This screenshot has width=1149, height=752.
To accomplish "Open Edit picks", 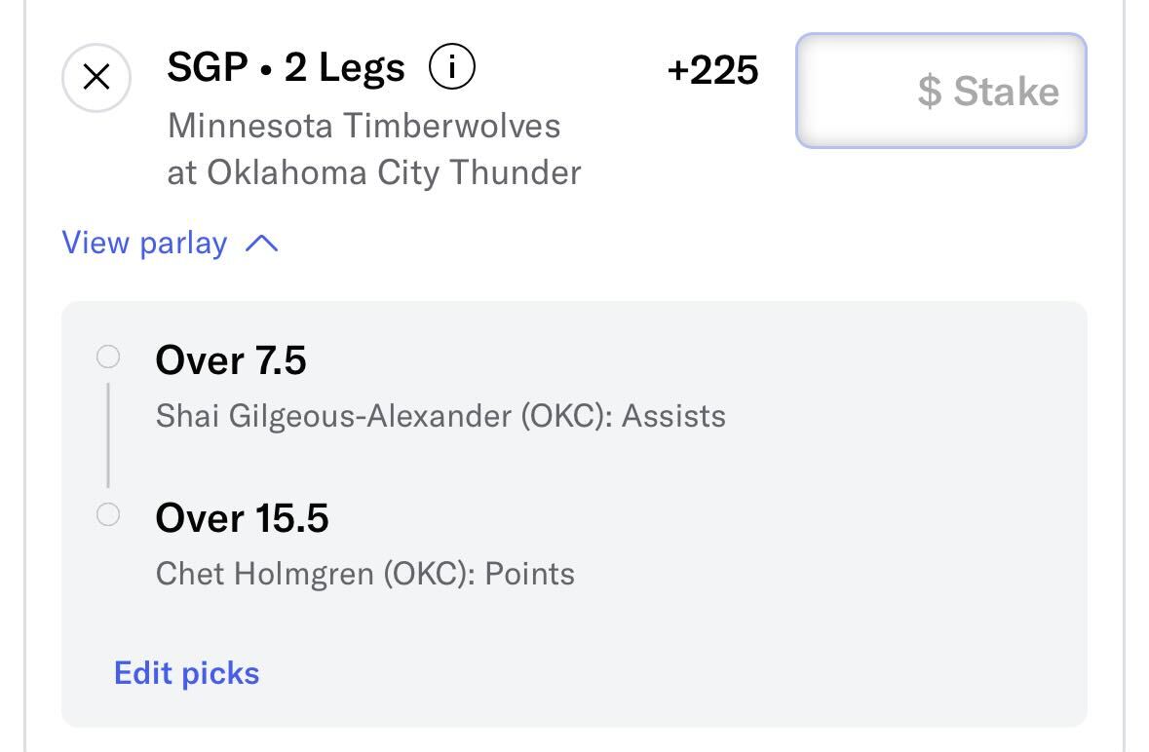I will (x=187, y=673).
